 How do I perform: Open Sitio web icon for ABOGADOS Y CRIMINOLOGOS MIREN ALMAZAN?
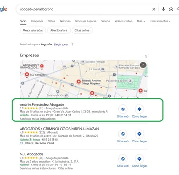pos(123,134)
